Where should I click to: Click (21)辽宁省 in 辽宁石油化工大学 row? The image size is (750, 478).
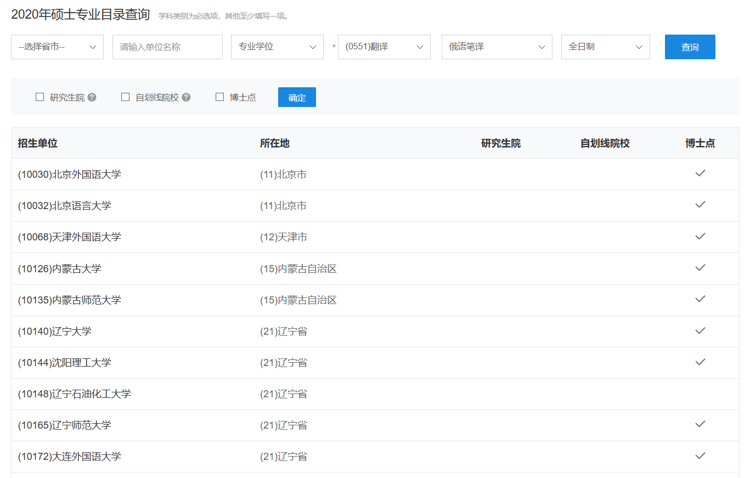pyautogui.click(x=283, y=394)
